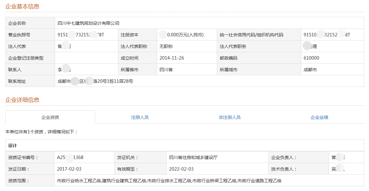Click the 资质证书编号 certificate number value

click(x=70, y=157)
